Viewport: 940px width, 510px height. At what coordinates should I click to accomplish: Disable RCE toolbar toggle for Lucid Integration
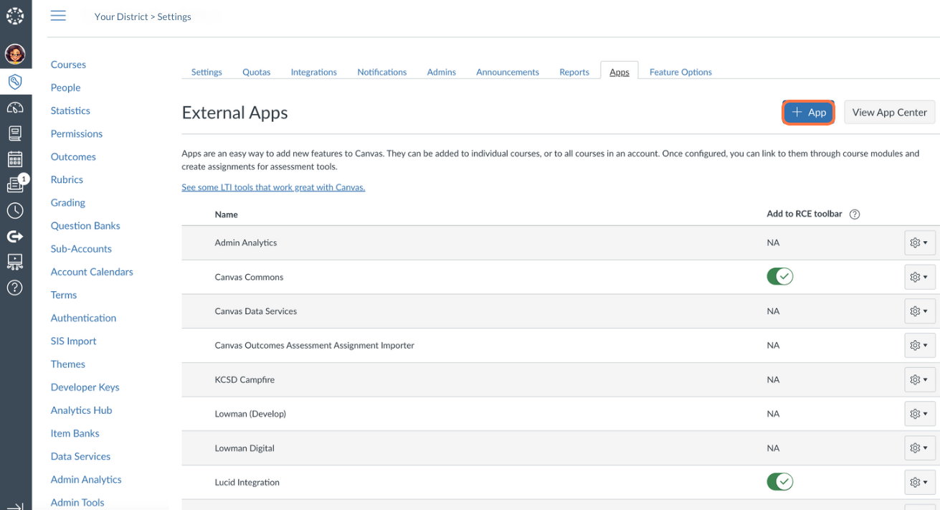[x=780, y=481]
